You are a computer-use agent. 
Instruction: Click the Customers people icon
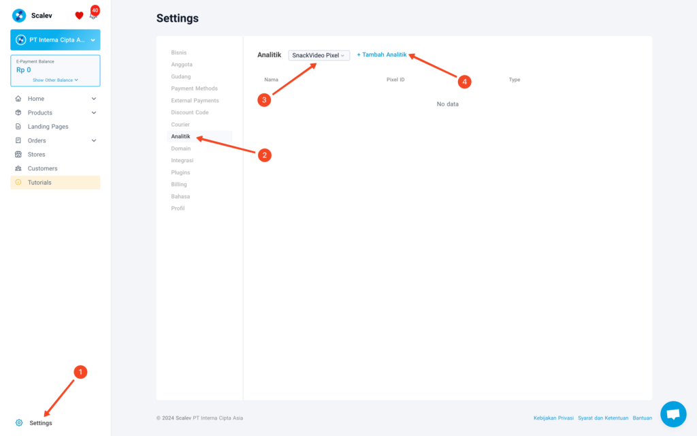pyautogui.click(x=18, y=169)
